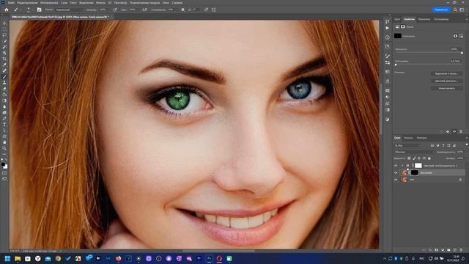This screenshot has height=264, width=469.
Task: Create new adjustment layer at Layers bottom
Action: pyautogui.click(x=443, y=250)
